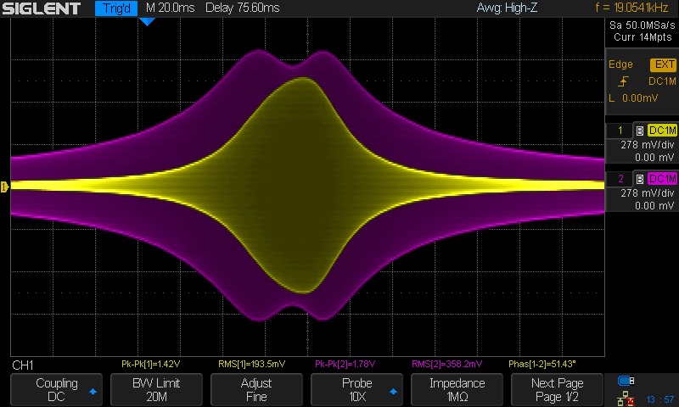679x407 pixels.
Task: Change the Impedance 1MΩ setting
Action: click(457, 390)
